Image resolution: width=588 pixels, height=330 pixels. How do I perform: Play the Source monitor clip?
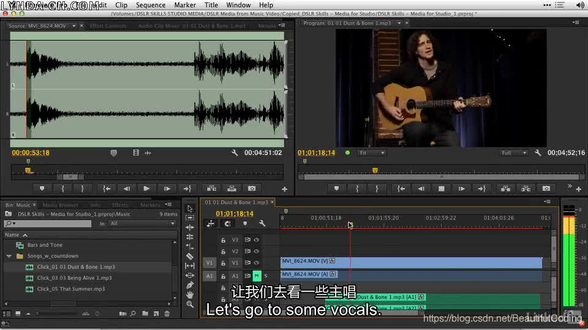[146, 189]
